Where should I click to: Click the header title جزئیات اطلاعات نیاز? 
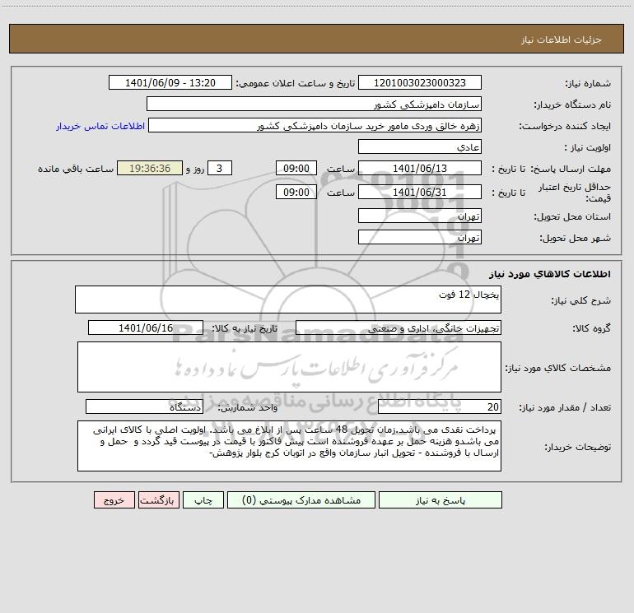click(x=561, y=39)
